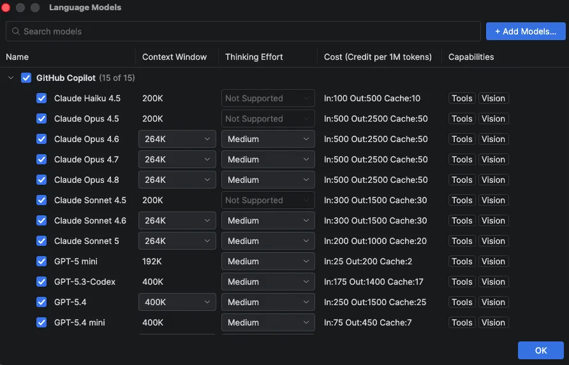Change Claude Opus 4.8 thinking effort

[268, 180]
